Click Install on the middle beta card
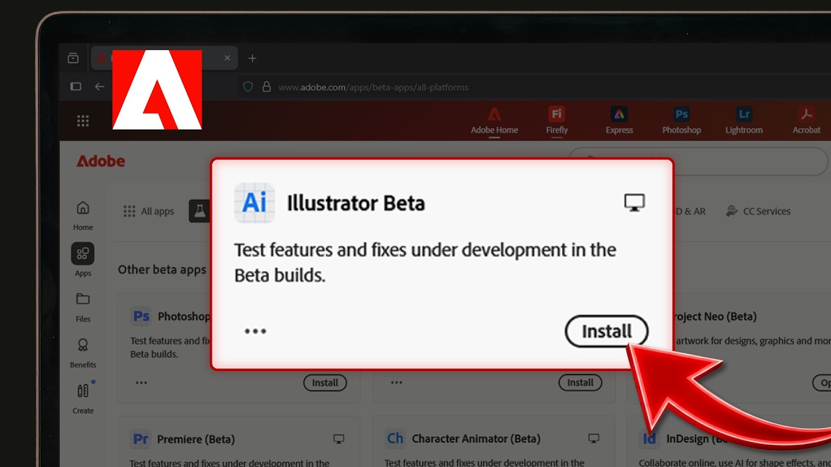Image resolution: width=831 pixels, height=467 pixels. (x=580, y=383)
